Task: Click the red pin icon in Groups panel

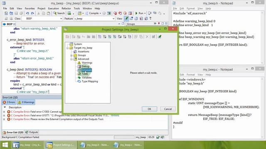Action: [x=159, y=24]
